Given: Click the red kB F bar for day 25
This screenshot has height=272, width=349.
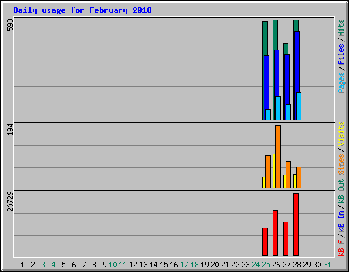Looking at the screenshot, I should point(265,241).
